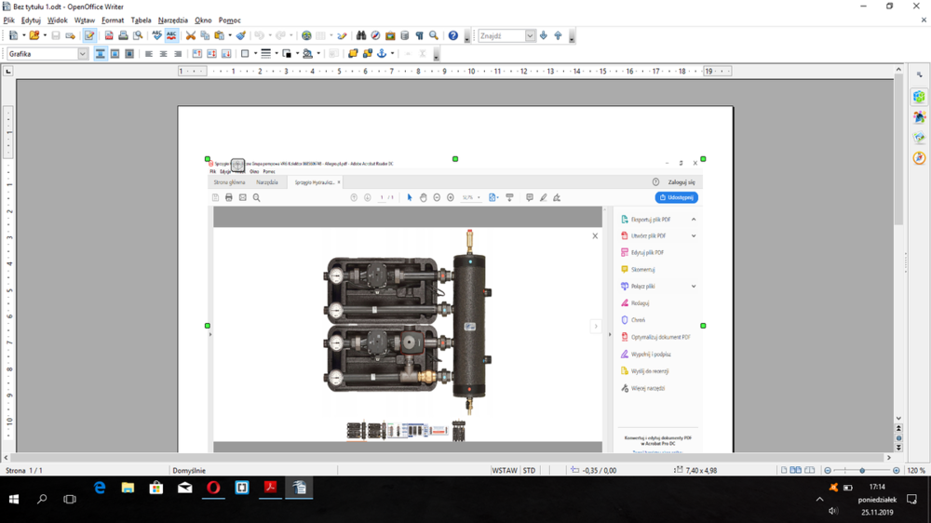Open OpenOffice Help question mark icon
The width and height of the screenshot is (931, 523).
click(453, 35)
